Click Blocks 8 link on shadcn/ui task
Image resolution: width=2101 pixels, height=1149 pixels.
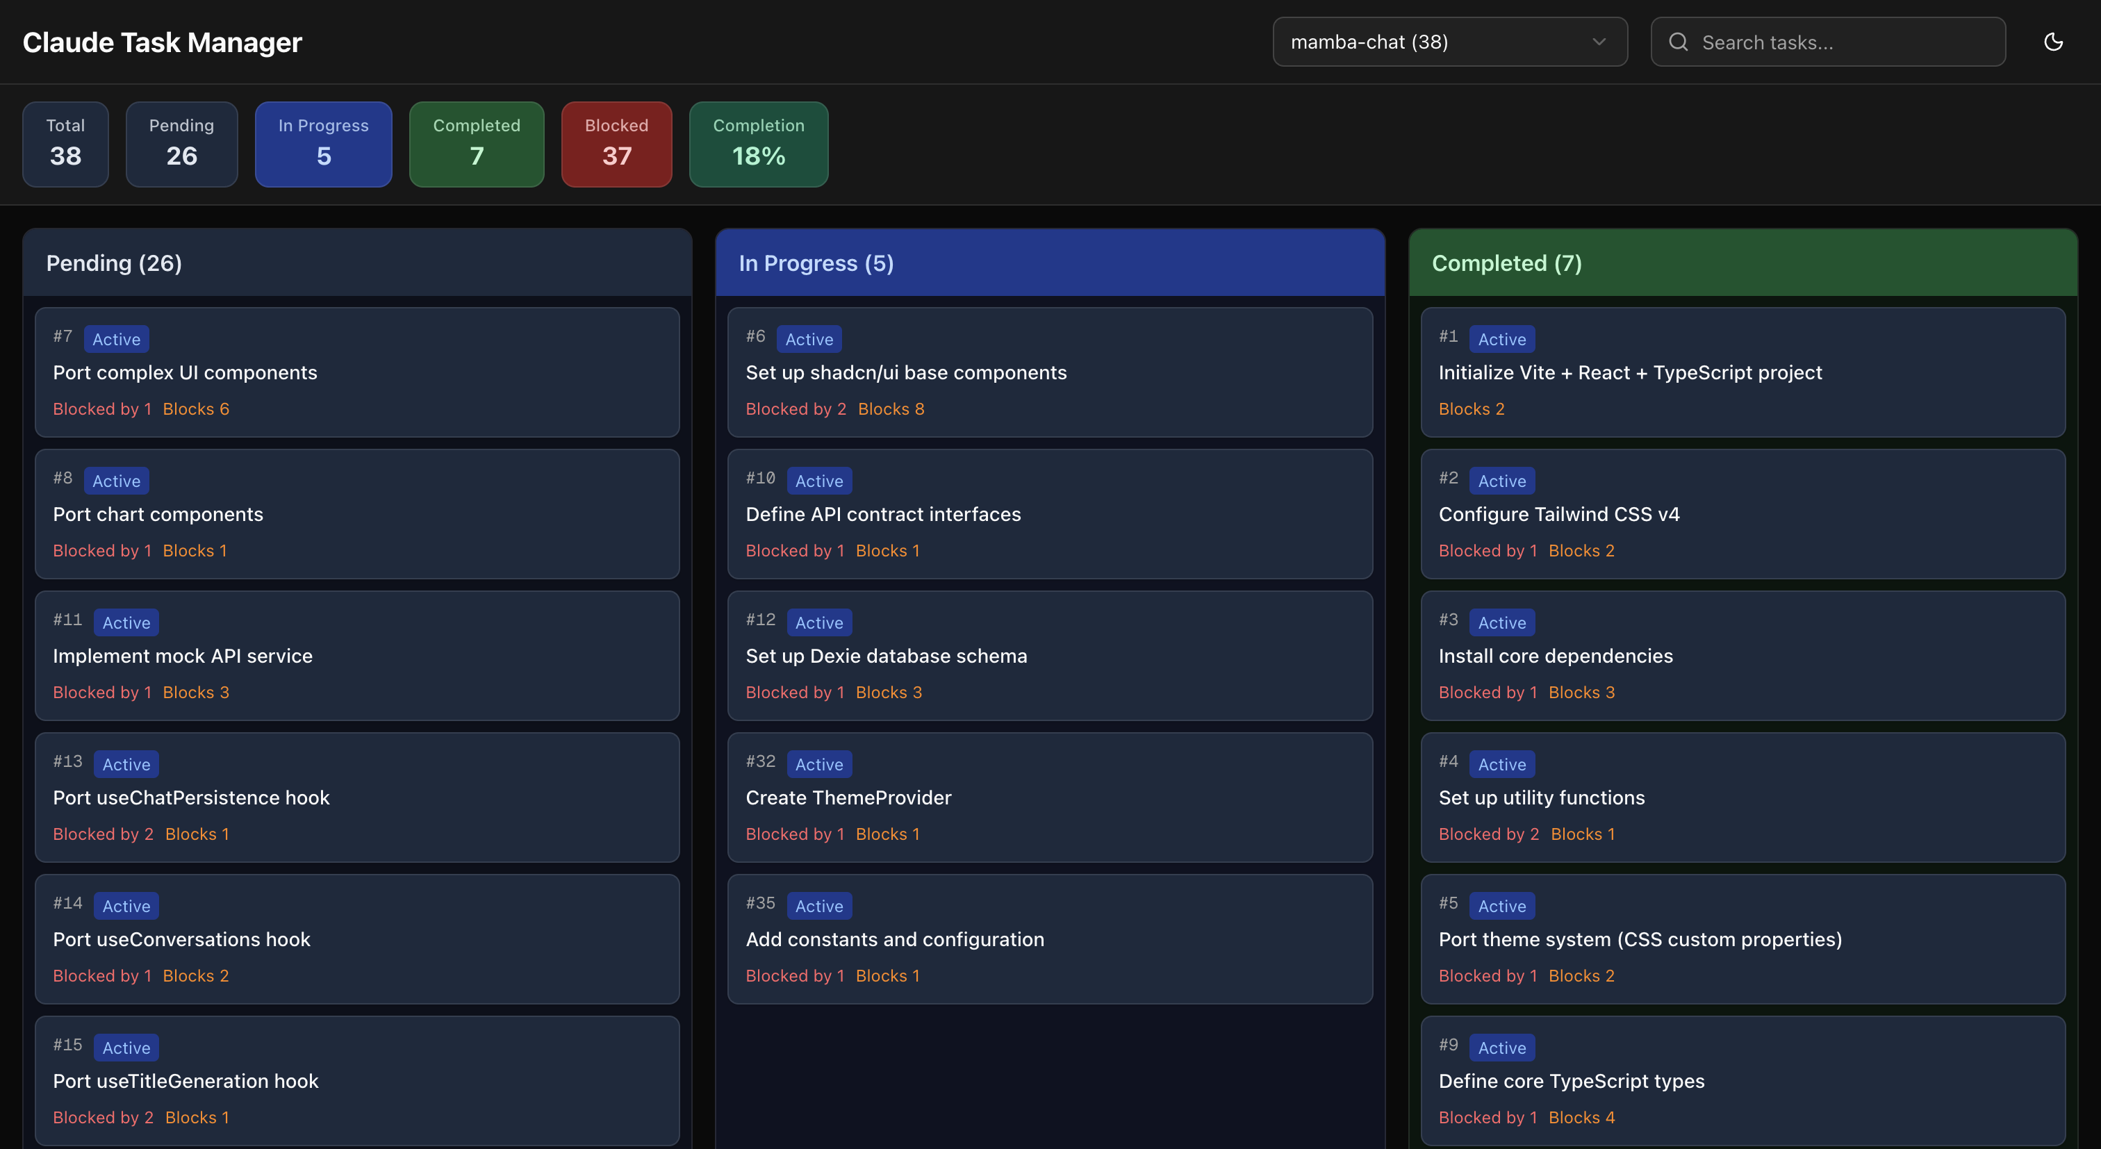coord(891,408)
